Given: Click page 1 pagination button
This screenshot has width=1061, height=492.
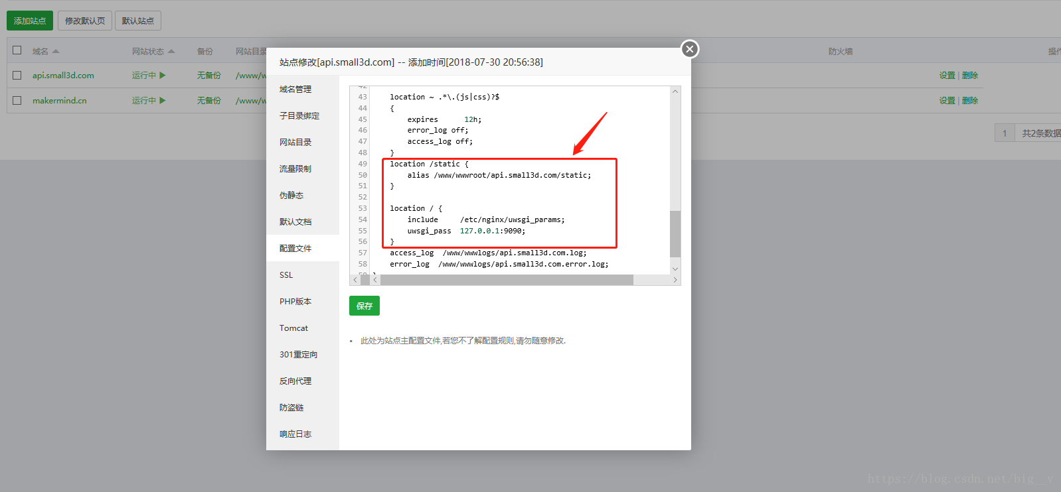Looking at the screenshot, I should pyautogui.click(x=1005, y=133).
